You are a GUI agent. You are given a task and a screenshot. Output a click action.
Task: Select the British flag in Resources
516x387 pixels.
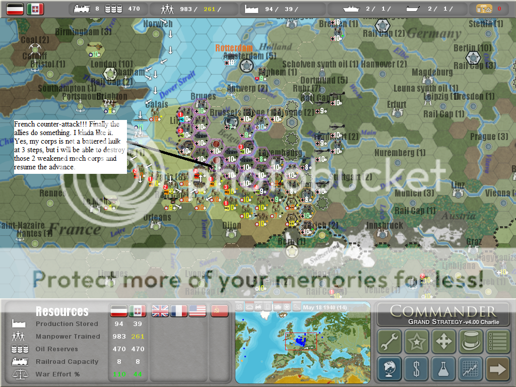pos(161,311)
